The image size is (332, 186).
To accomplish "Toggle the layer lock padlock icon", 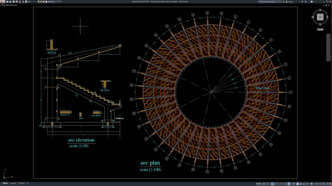I will (x=44, y=2).
